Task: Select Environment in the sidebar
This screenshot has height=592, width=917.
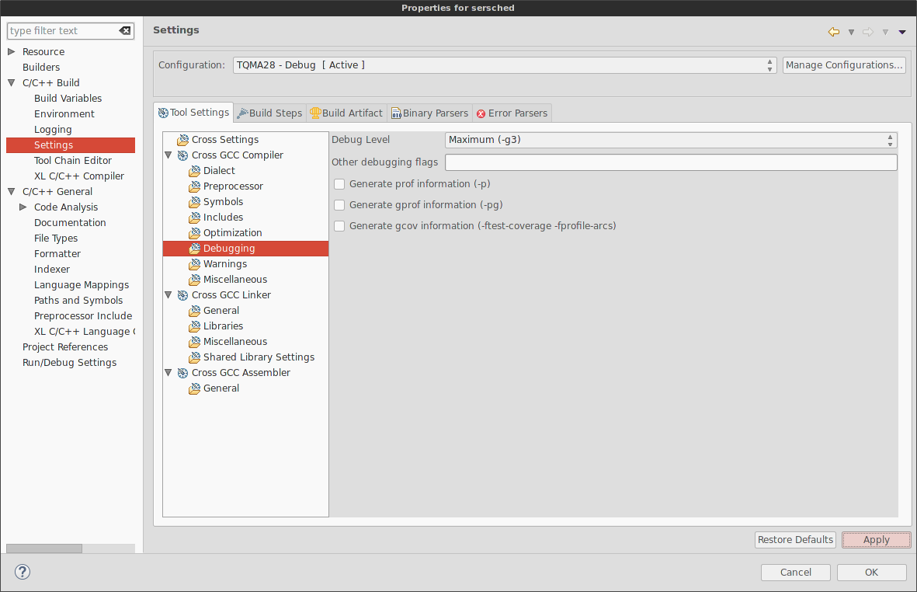Action: point(64,114)
